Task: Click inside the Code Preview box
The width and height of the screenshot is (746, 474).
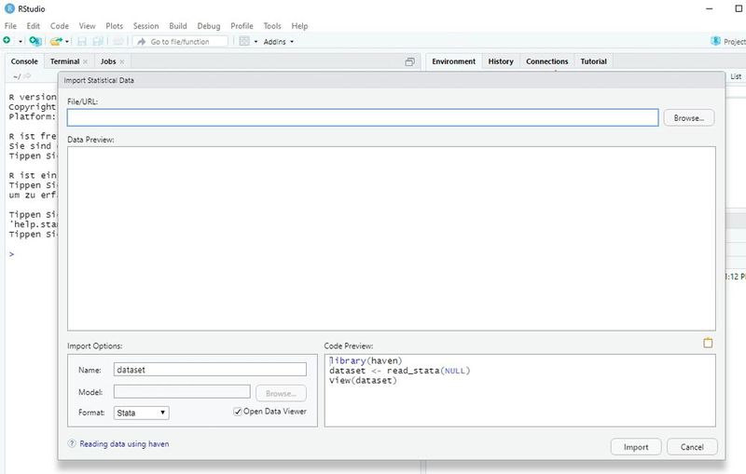Action: [x=520, y=390]
